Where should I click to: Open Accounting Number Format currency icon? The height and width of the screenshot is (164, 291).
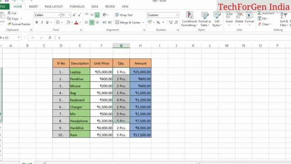tap(150, 22)
